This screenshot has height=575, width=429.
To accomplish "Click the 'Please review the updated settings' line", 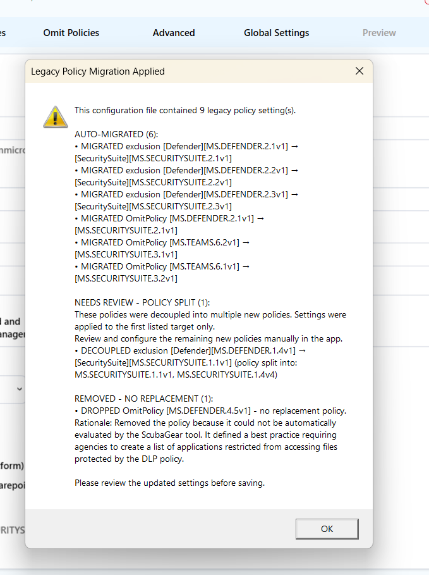I will (x=169, y=483).
